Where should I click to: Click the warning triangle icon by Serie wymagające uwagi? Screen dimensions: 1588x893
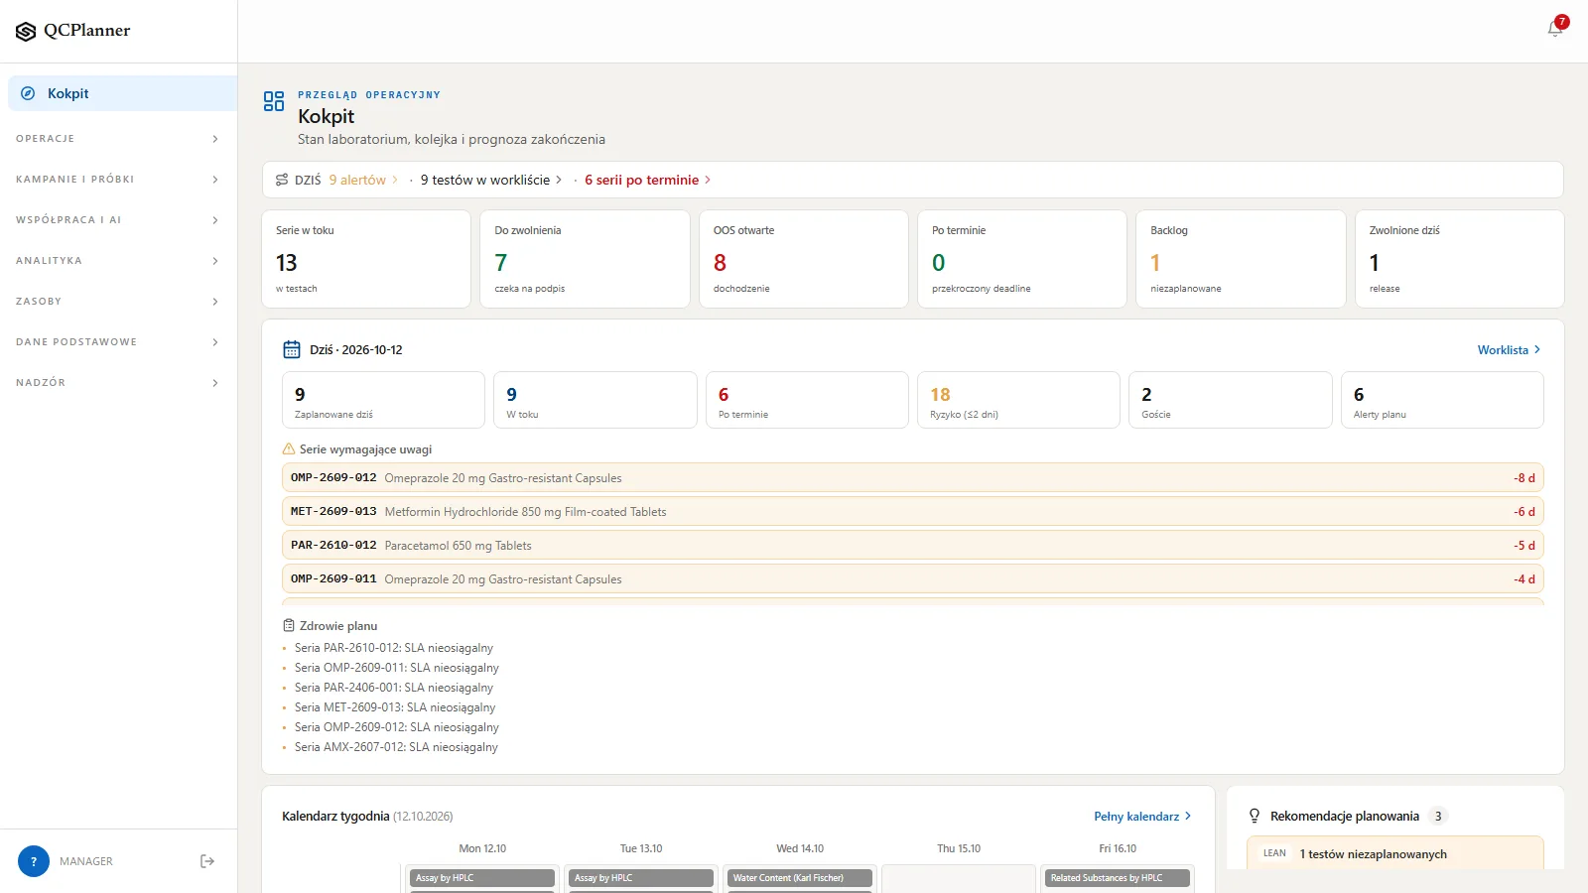pos(289,448)
